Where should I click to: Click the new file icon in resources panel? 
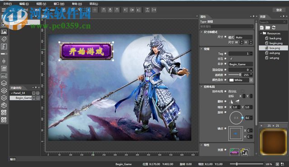(262, 28)
